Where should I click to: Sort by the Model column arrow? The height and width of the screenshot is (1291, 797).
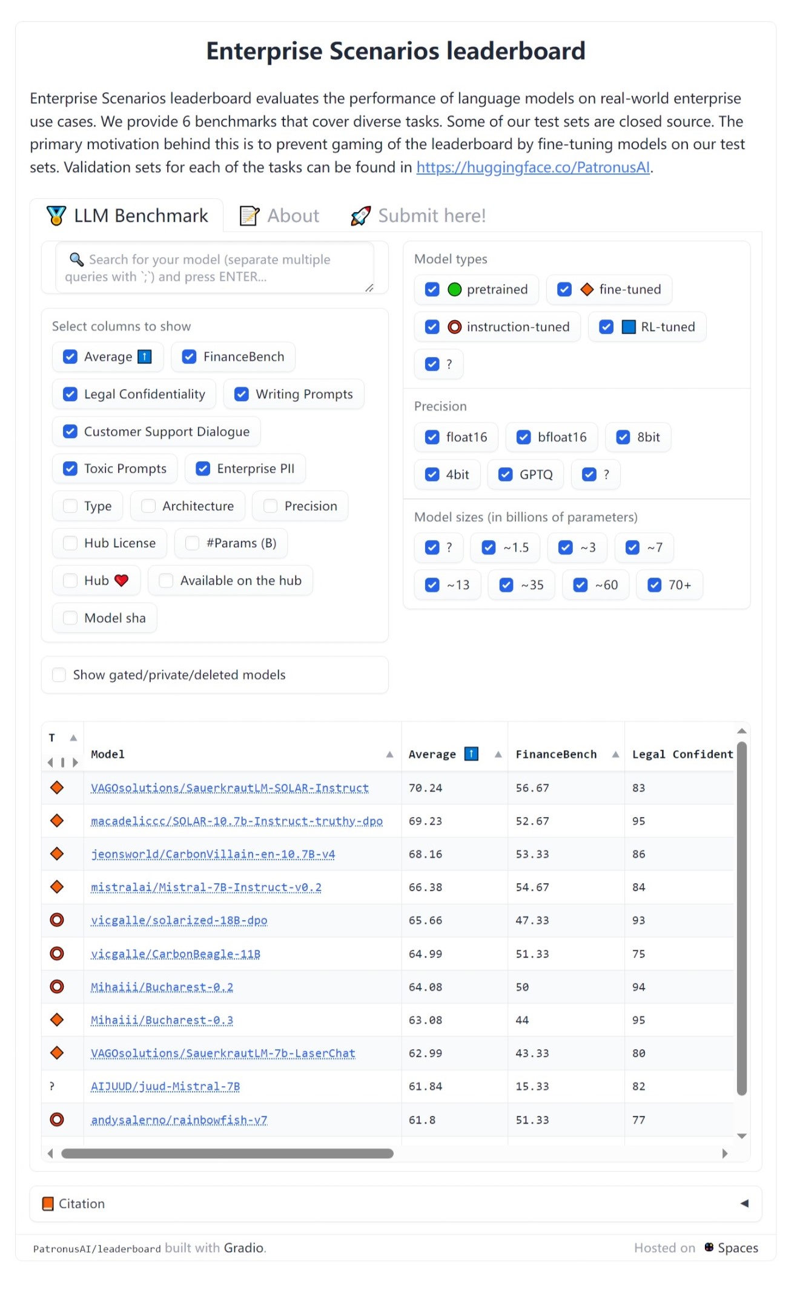389,755
